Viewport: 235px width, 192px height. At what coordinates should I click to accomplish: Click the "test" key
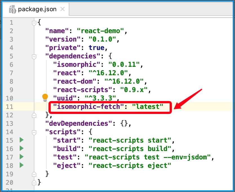[65, 157]
